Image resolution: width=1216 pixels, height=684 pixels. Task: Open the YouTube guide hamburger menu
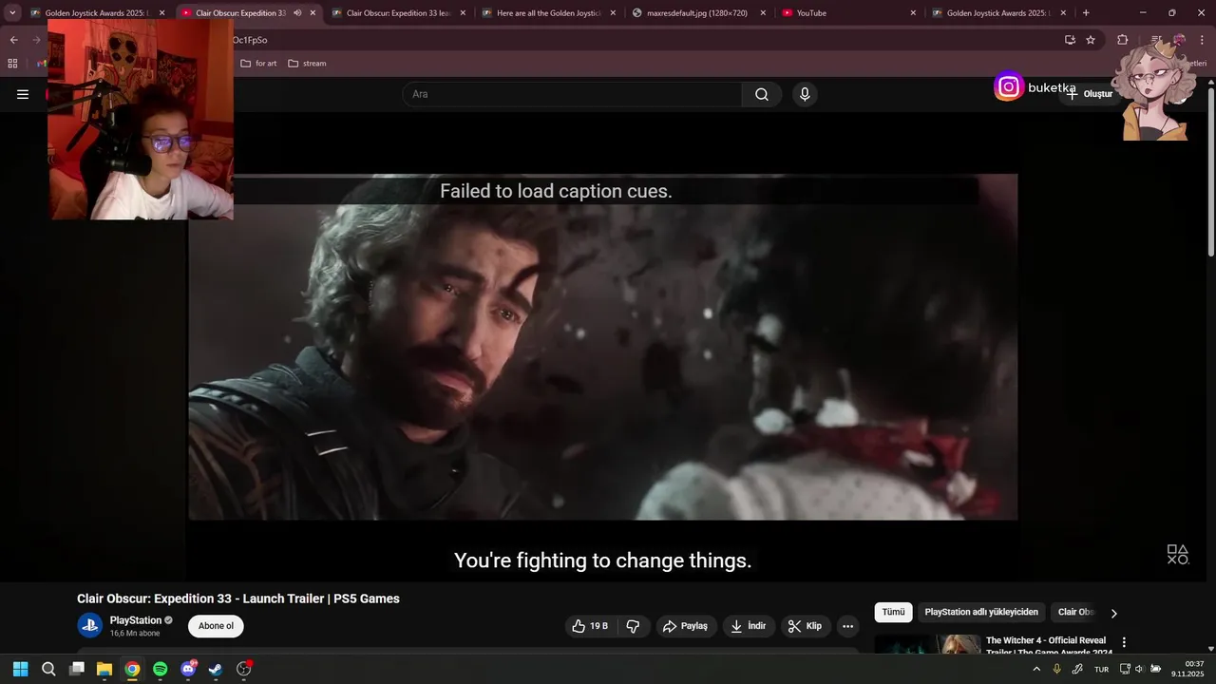point(23,94)
